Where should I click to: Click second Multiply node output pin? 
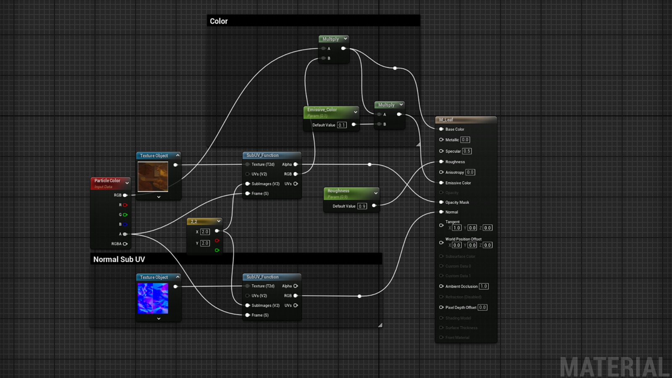tap(399, 114)
